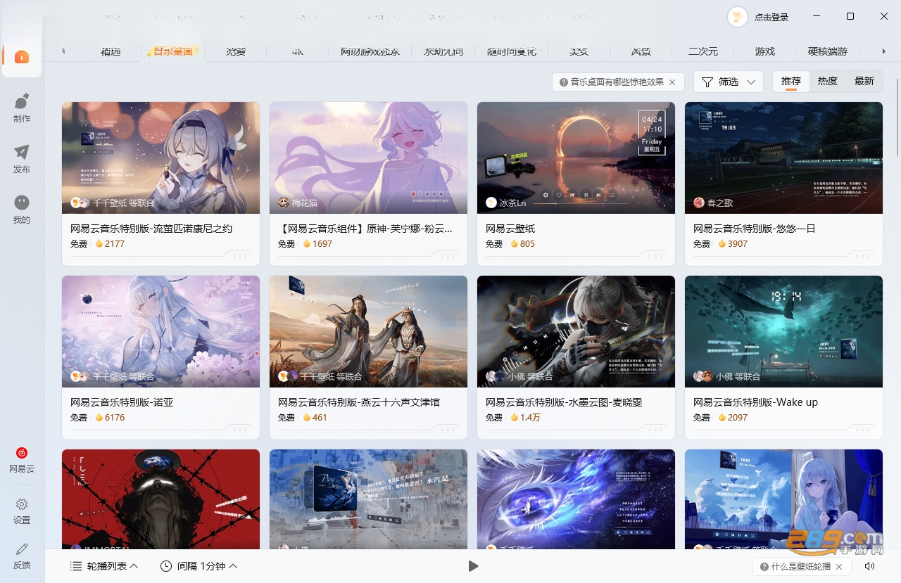
Task: Switch to the 游戏 category tab
Action: click(765, 51)
